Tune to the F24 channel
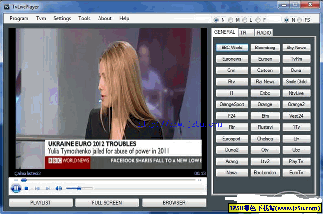This screenshot has height=214, width=323. 232,116
